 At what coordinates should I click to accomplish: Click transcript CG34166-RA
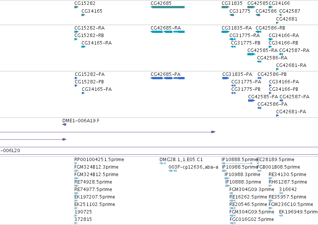[284, 35]
